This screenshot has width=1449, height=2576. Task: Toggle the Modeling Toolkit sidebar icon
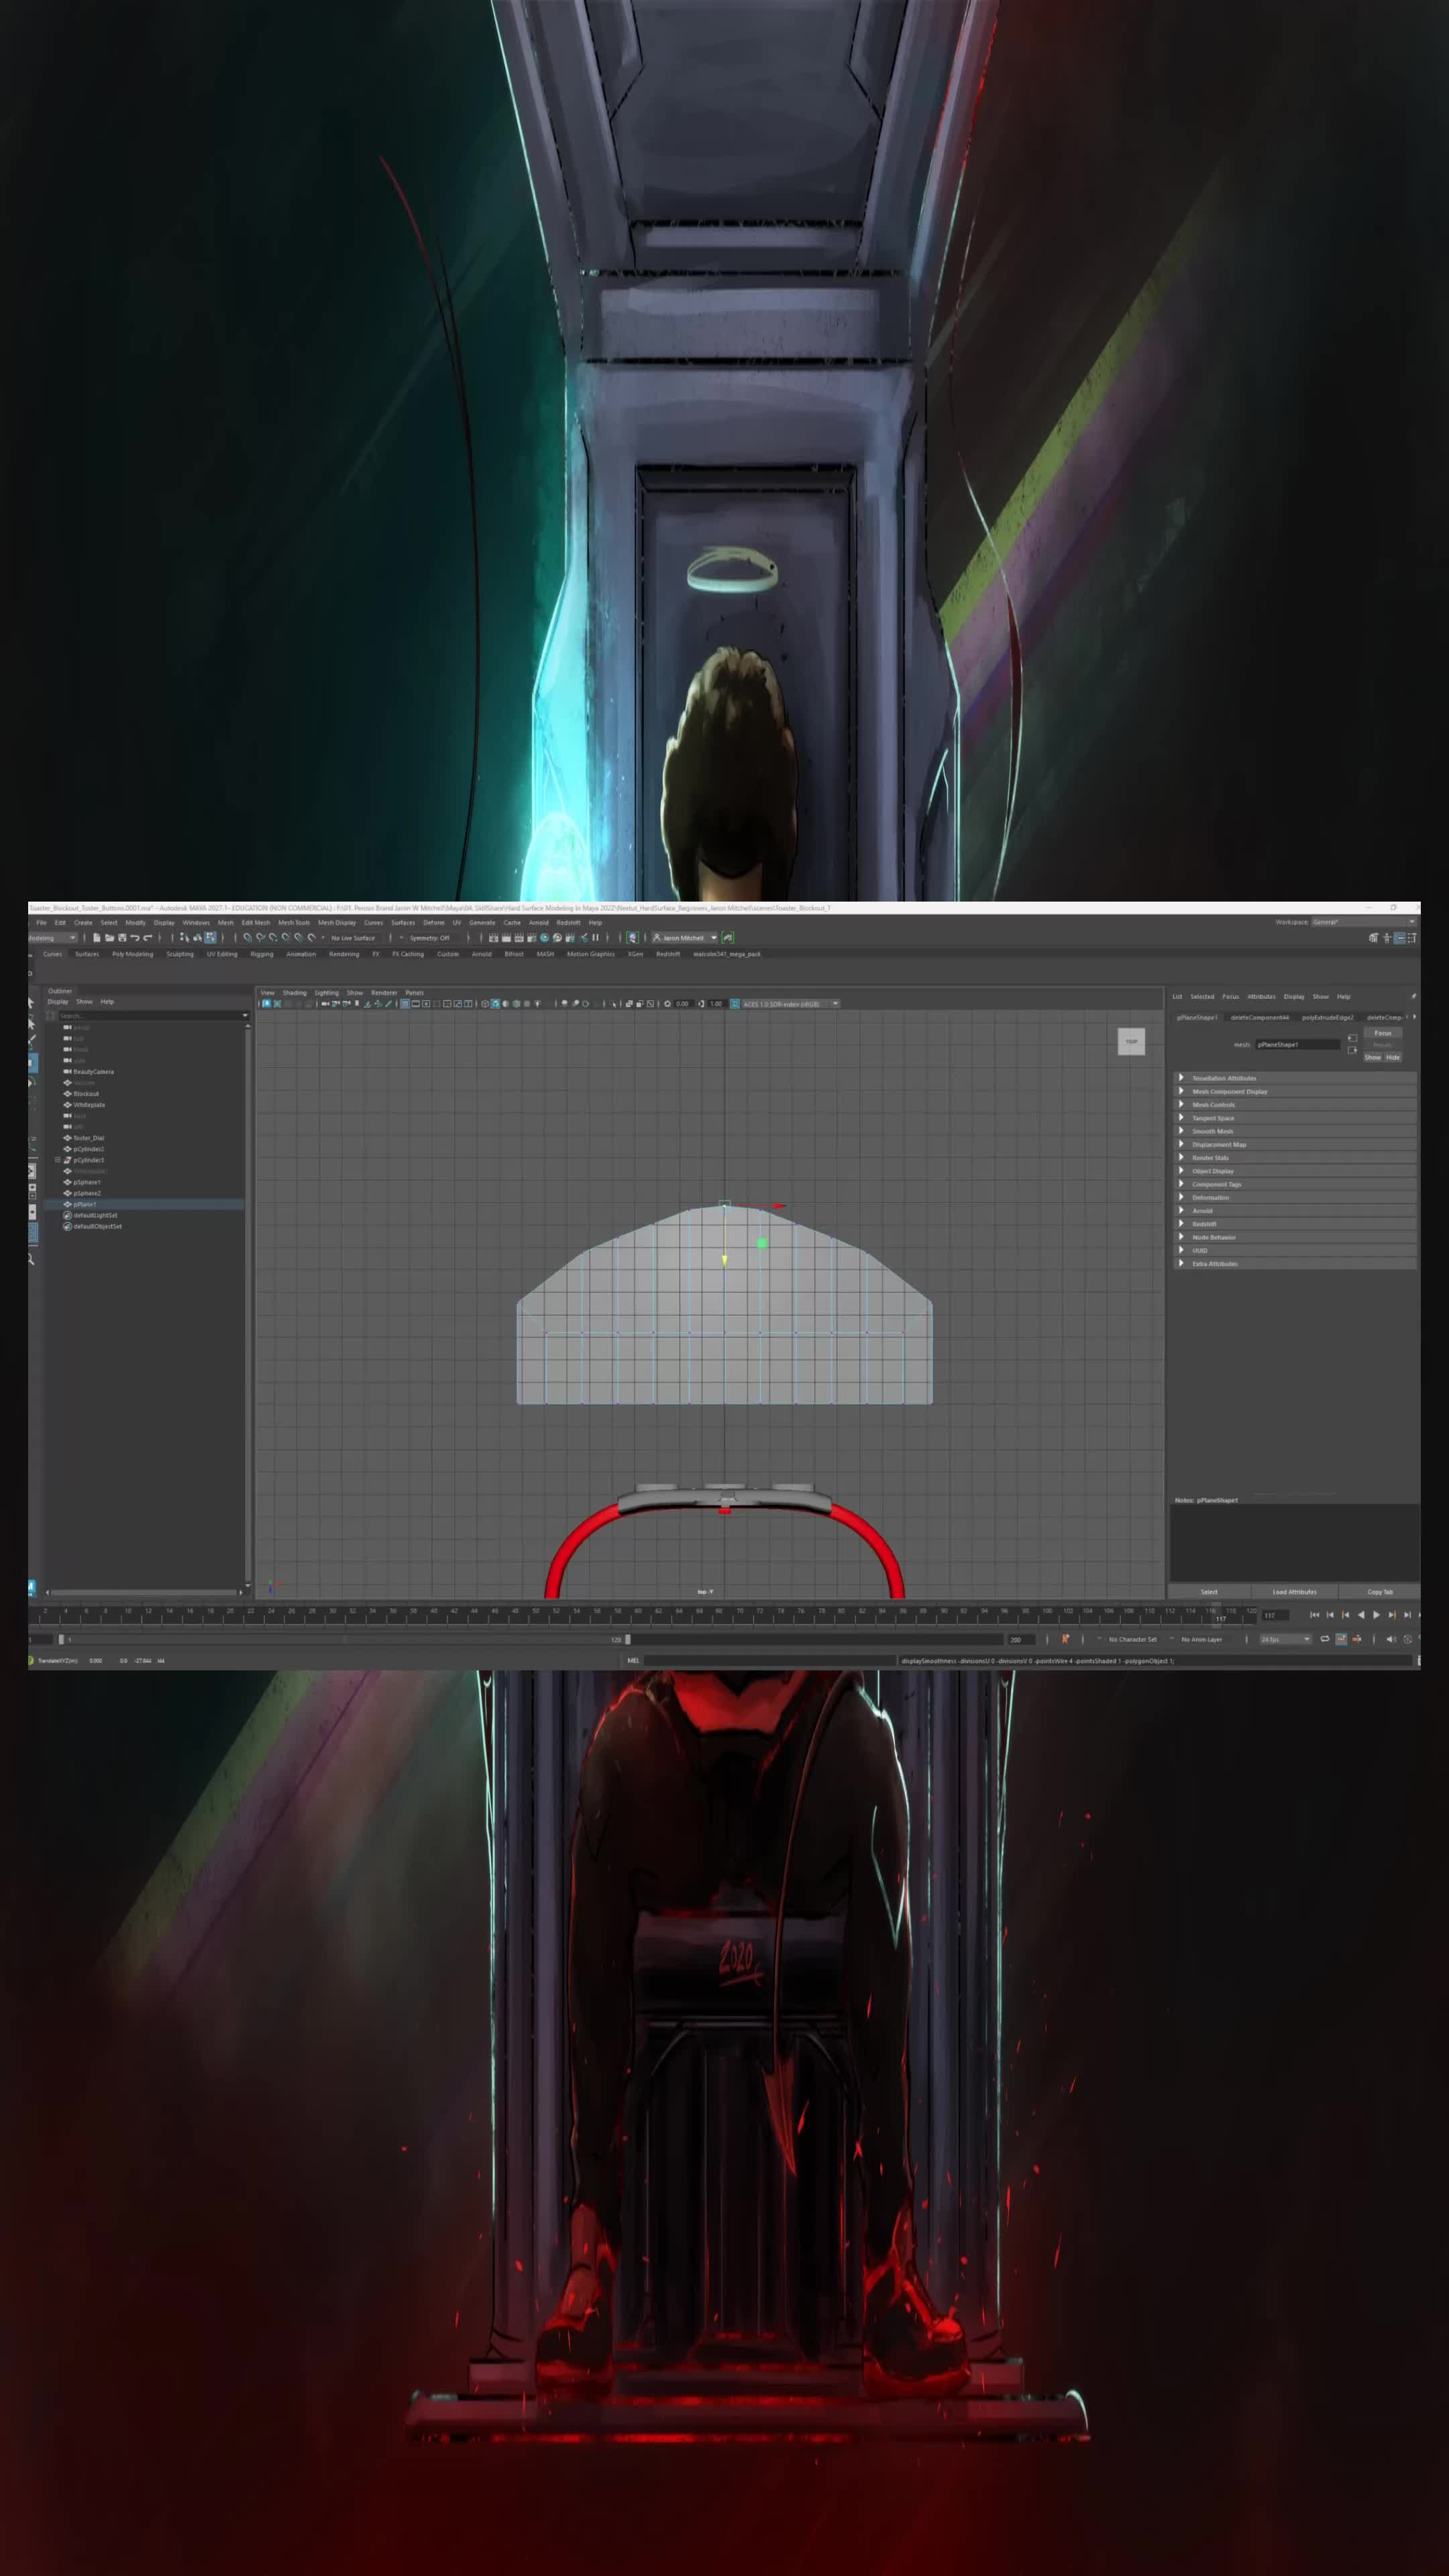[1374, 938]
